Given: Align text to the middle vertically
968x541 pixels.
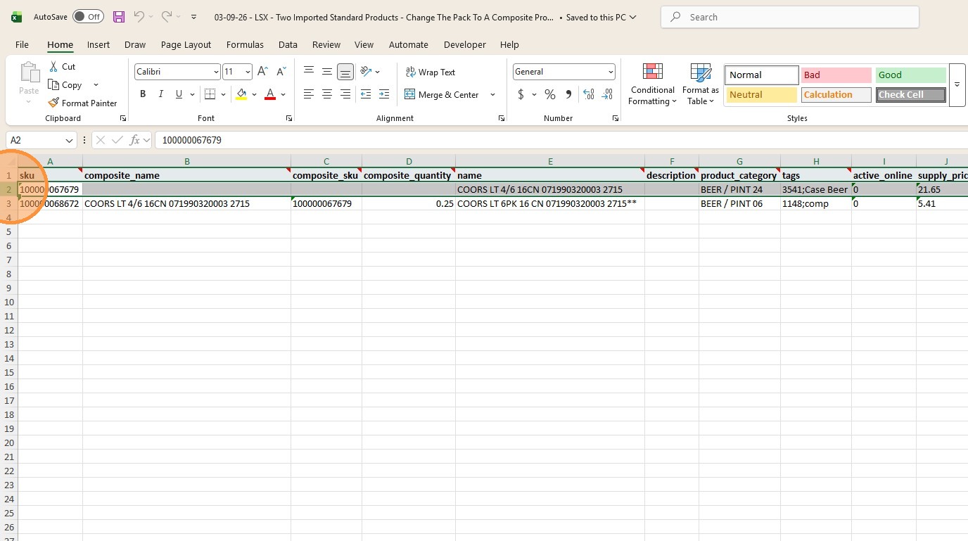Looking at the screenshot, I should (327, 72).
